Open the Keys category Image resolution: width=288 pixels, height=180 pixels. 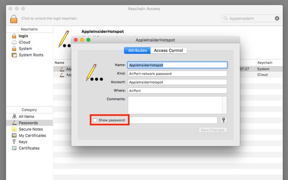click(23, 142)
